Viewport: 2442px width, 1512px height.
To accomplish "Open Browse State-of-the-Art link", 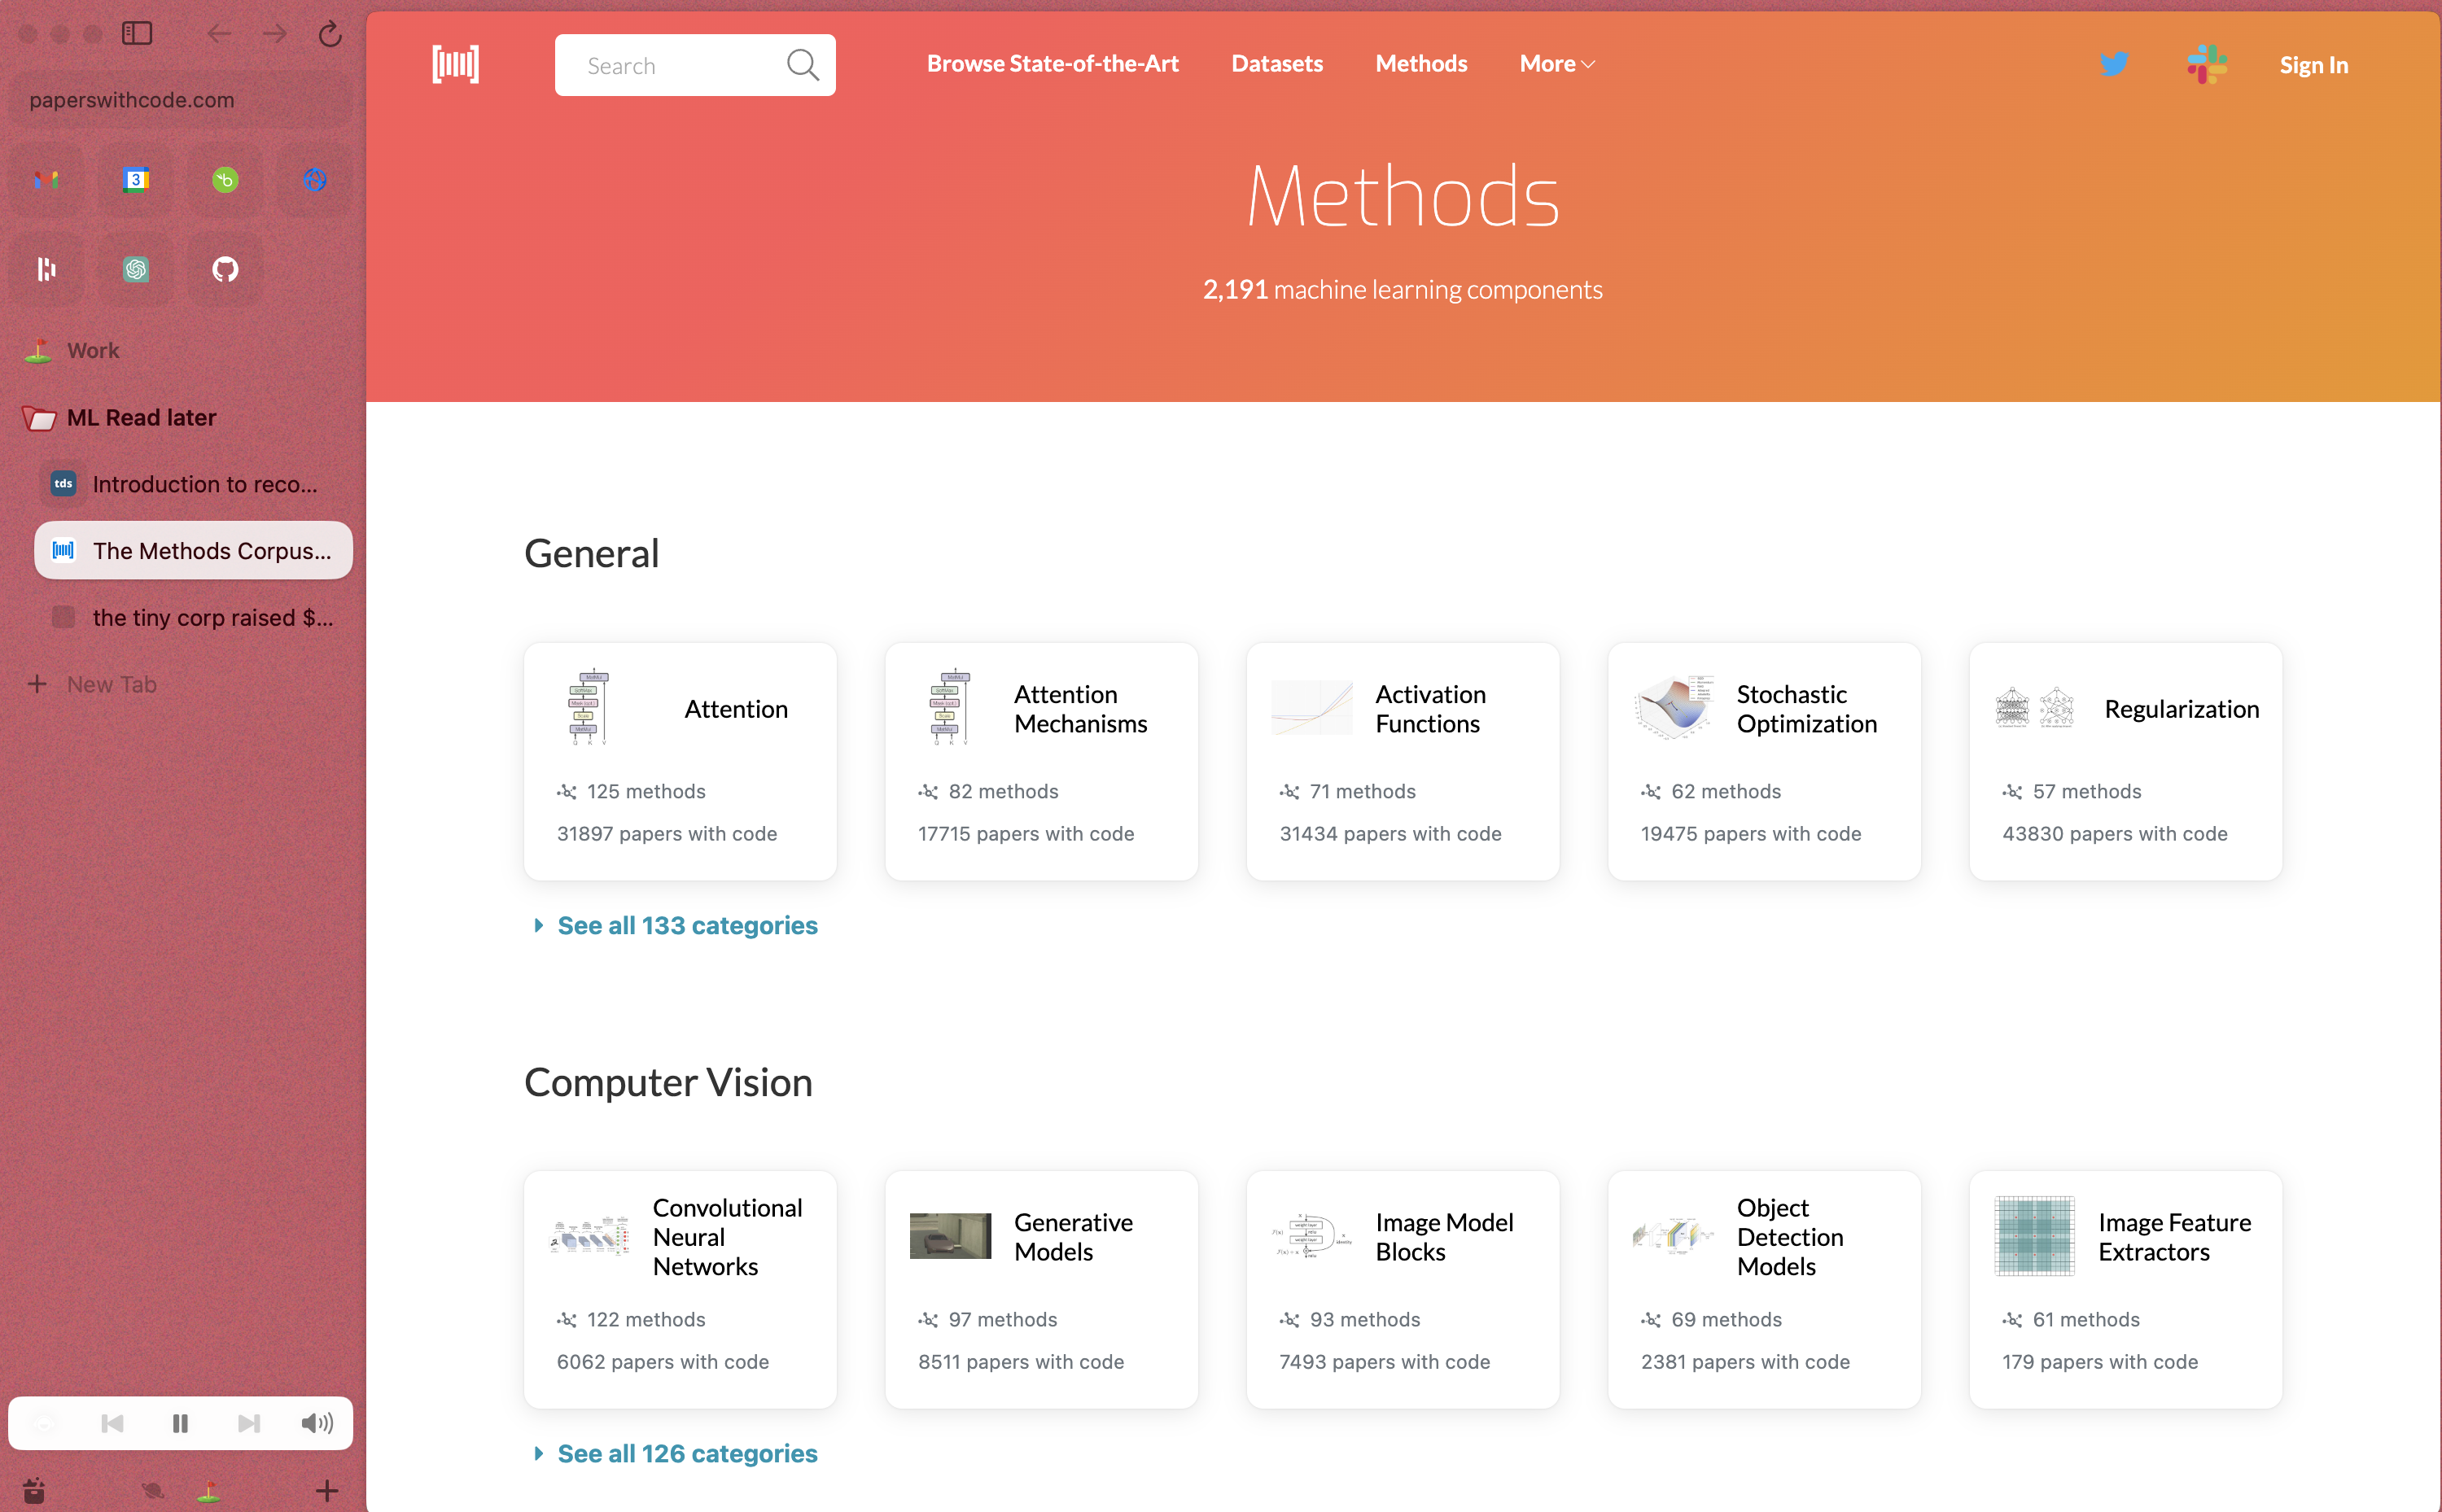I will pyautogui.click(x=1052, y=64).
